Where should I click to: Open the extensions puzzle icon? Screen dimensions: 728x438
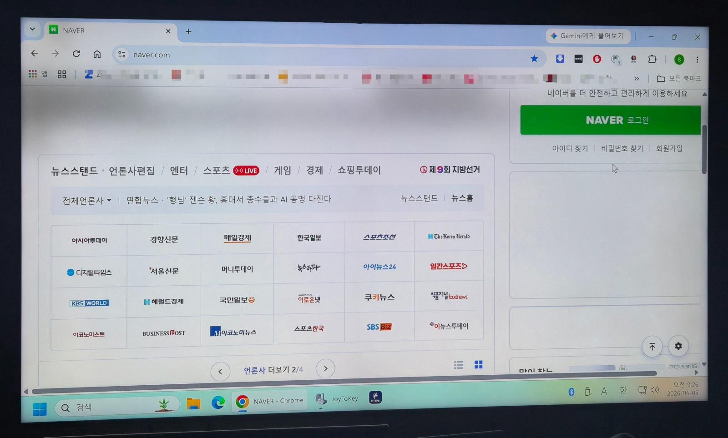point(652,59)
